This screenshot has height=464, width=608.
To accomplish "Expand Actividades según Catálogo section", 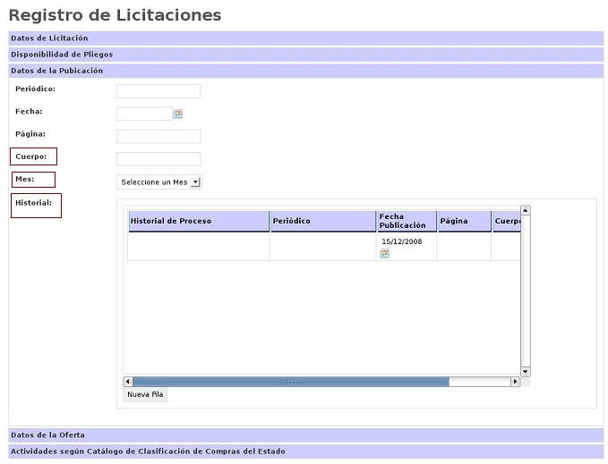I will click(x=148, y=451).
